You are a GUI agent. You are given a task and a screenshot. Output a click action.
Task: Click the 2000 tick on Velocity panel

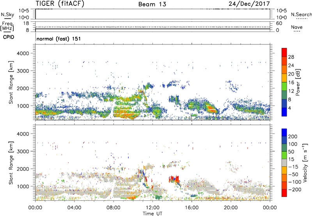(x=23, y=169)
